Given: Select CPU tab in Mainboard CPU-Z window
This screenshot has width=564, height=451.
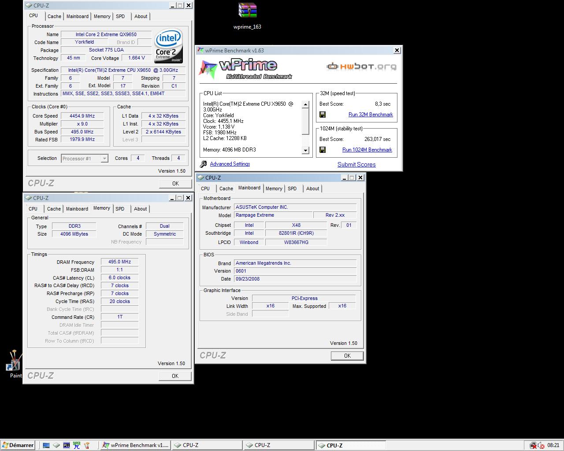Looking at the screenshot, I should click(206, 189).
